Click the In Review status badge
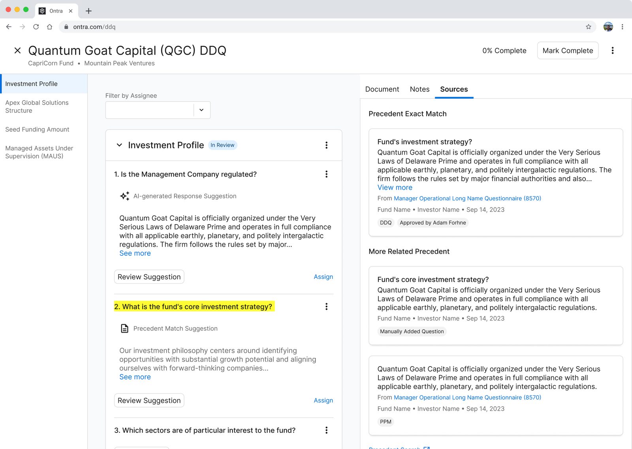Image resolution: width=632 pixels, height=449 pixels. click(222, 145)
